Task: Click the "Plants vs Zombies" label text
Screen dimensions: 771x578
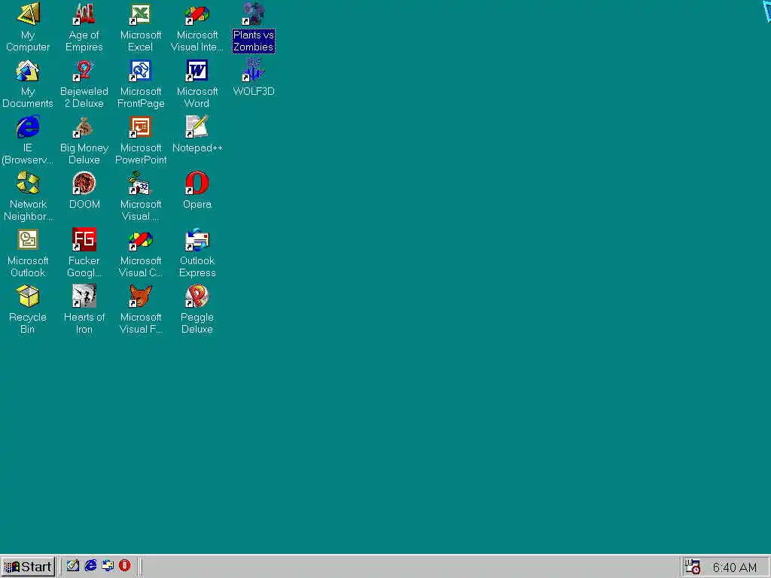Action: pos(254,41)
